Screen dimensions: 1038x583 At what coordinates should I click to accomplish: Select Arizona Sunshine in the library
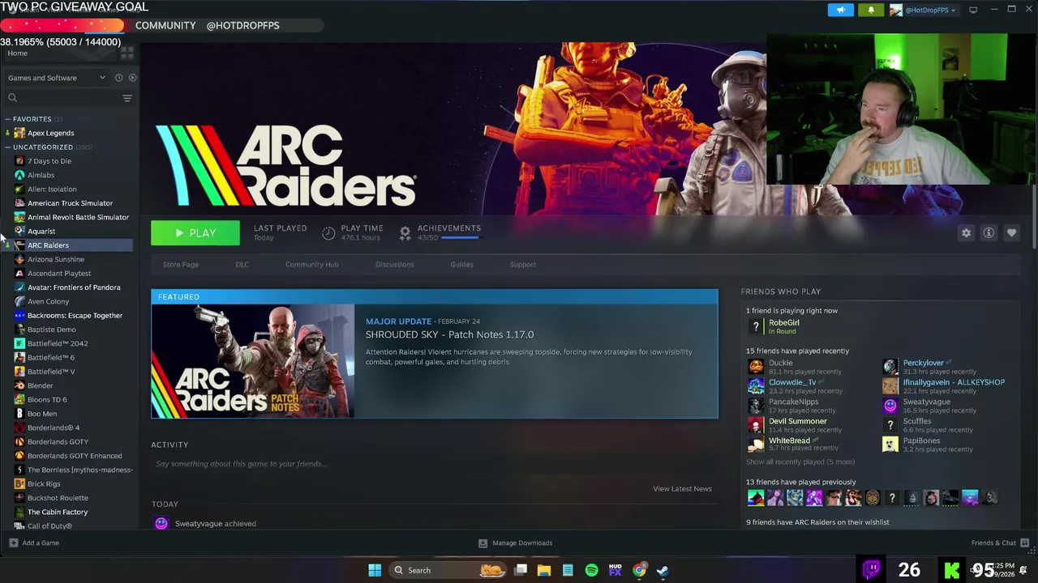point(56,259)
